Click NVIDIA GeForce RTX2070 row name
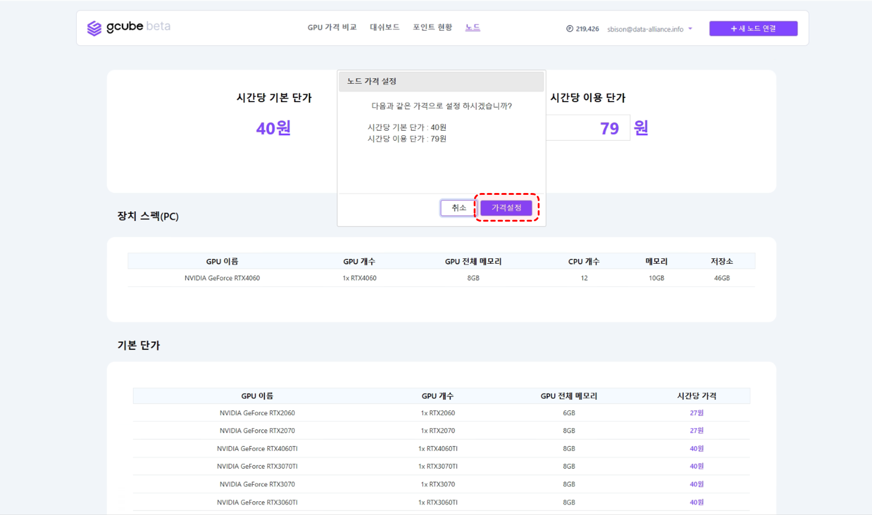The width and height of the screenshot is (872, 515). coord(257,431)
